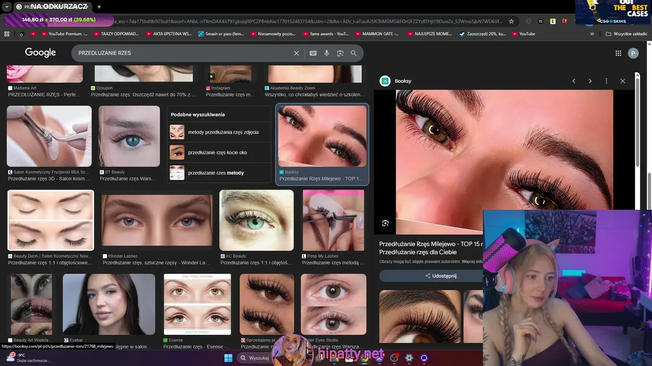This screenshot has width=652, height=366.
Task: Open Madame Art result title link
Action: point(44,95)
